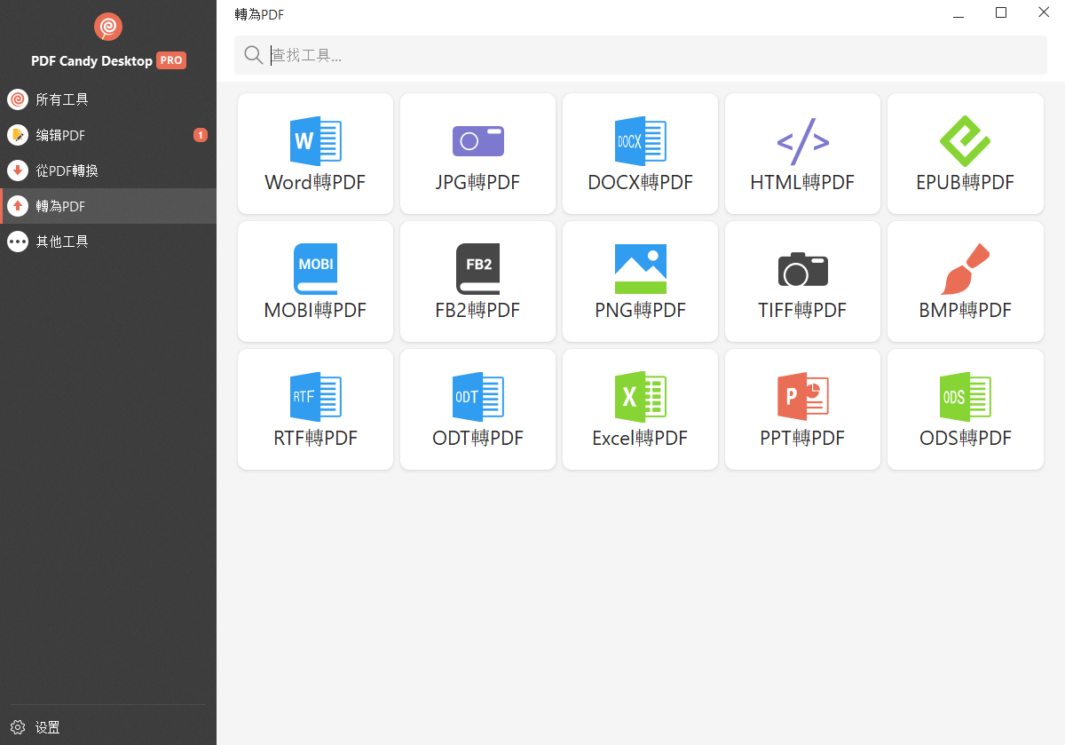Screen dimensions: 1065x745
Task: Open the 設置 settings at bottom left
Action: click(x=44, y=727)
